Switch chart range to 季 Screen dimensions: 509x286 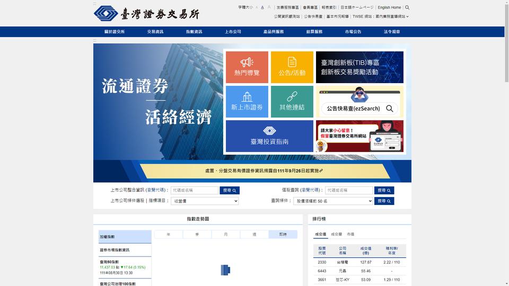197,235
